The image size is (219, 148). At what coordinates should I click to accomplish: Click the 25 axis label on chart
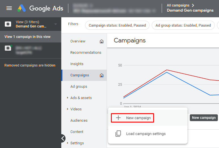[120, 84]
